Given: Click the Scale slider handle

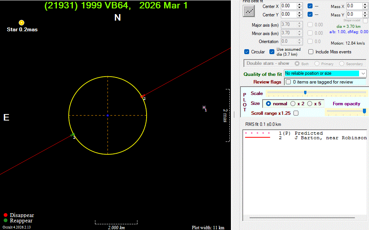Looking at the screenshot, I should coord(305,92).
